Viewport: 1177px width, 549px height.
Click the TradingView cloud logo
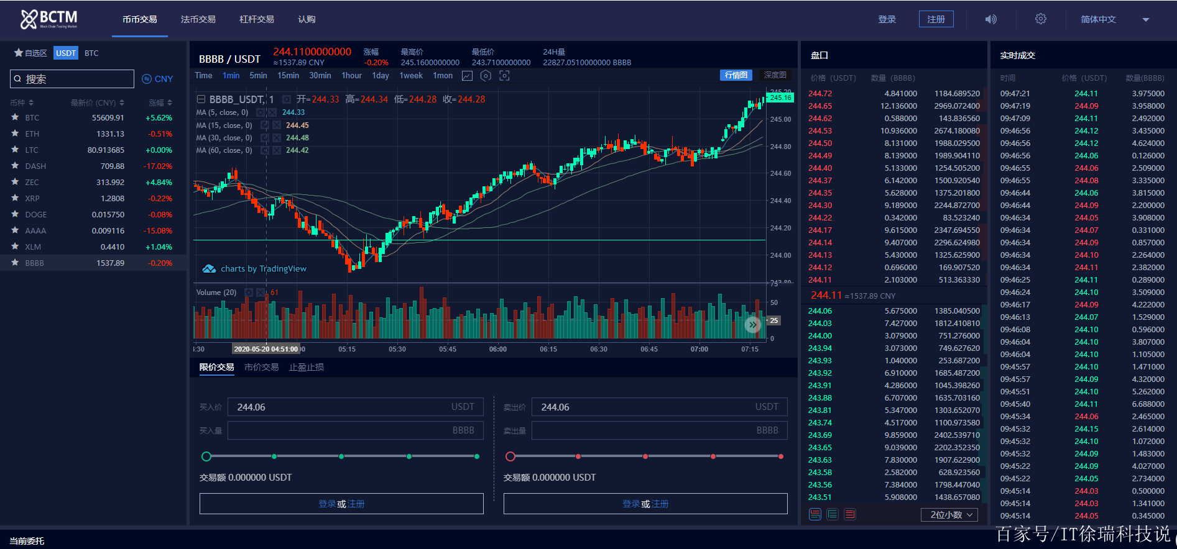click(x=210, y=269)
